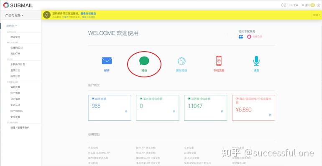Open 公司信息 in the sidebar
Image resolution: width=322 pixels, height=166 pixels.
tap(15, 99)
